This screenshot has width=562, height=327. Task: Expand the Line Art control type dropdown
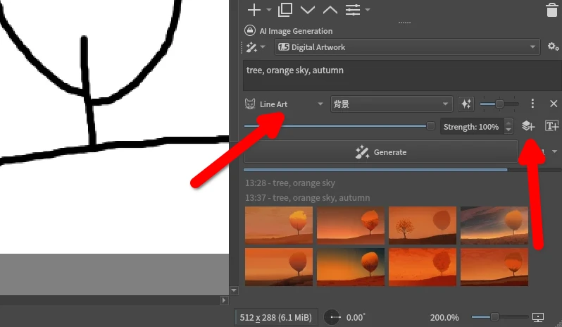[x=285, y=104]
